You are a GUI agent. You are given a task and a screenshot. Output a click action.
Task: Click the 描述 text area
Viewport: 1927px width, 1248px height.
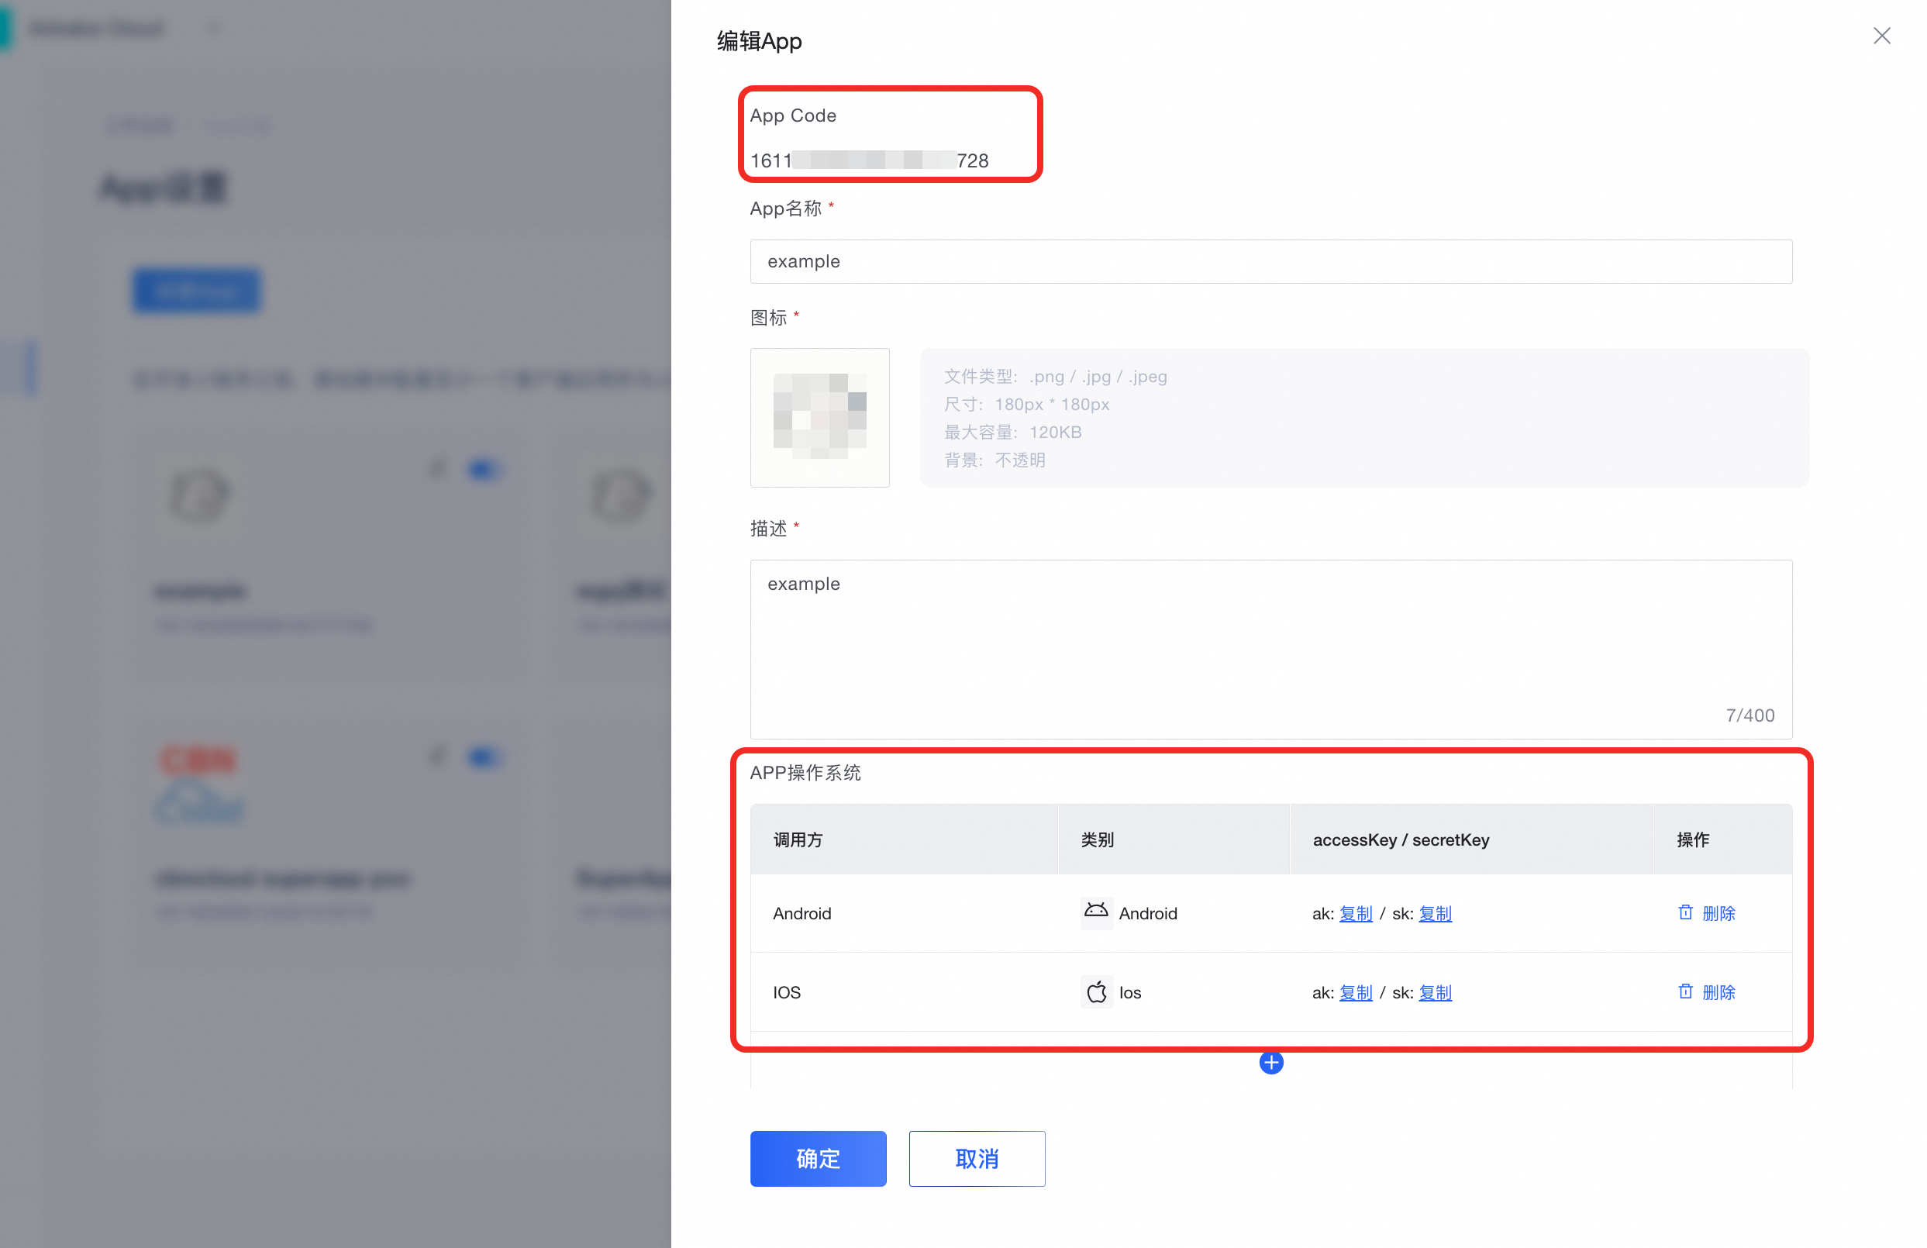click(x=1270, y=648)
